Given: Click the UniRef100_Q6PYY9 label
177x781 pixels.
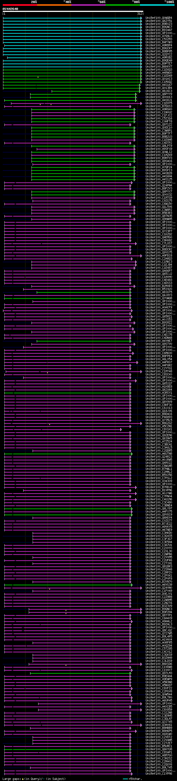Looking at the screenshot, I should pyautogui.click(x=159, y=94).
